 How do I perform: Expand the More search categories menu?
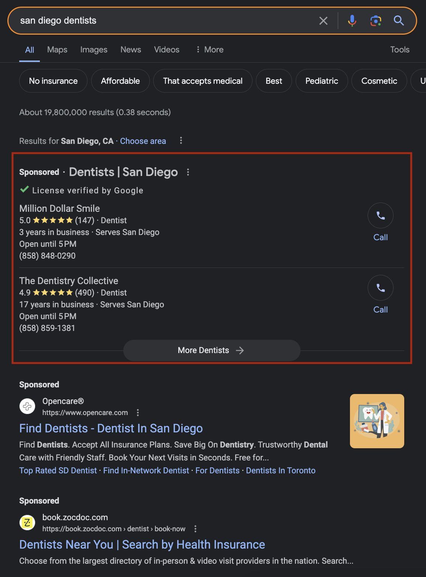[x=210, y=49]
